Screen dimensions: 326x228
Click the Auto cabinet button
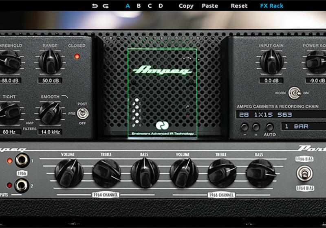click(x=269, y=127)
